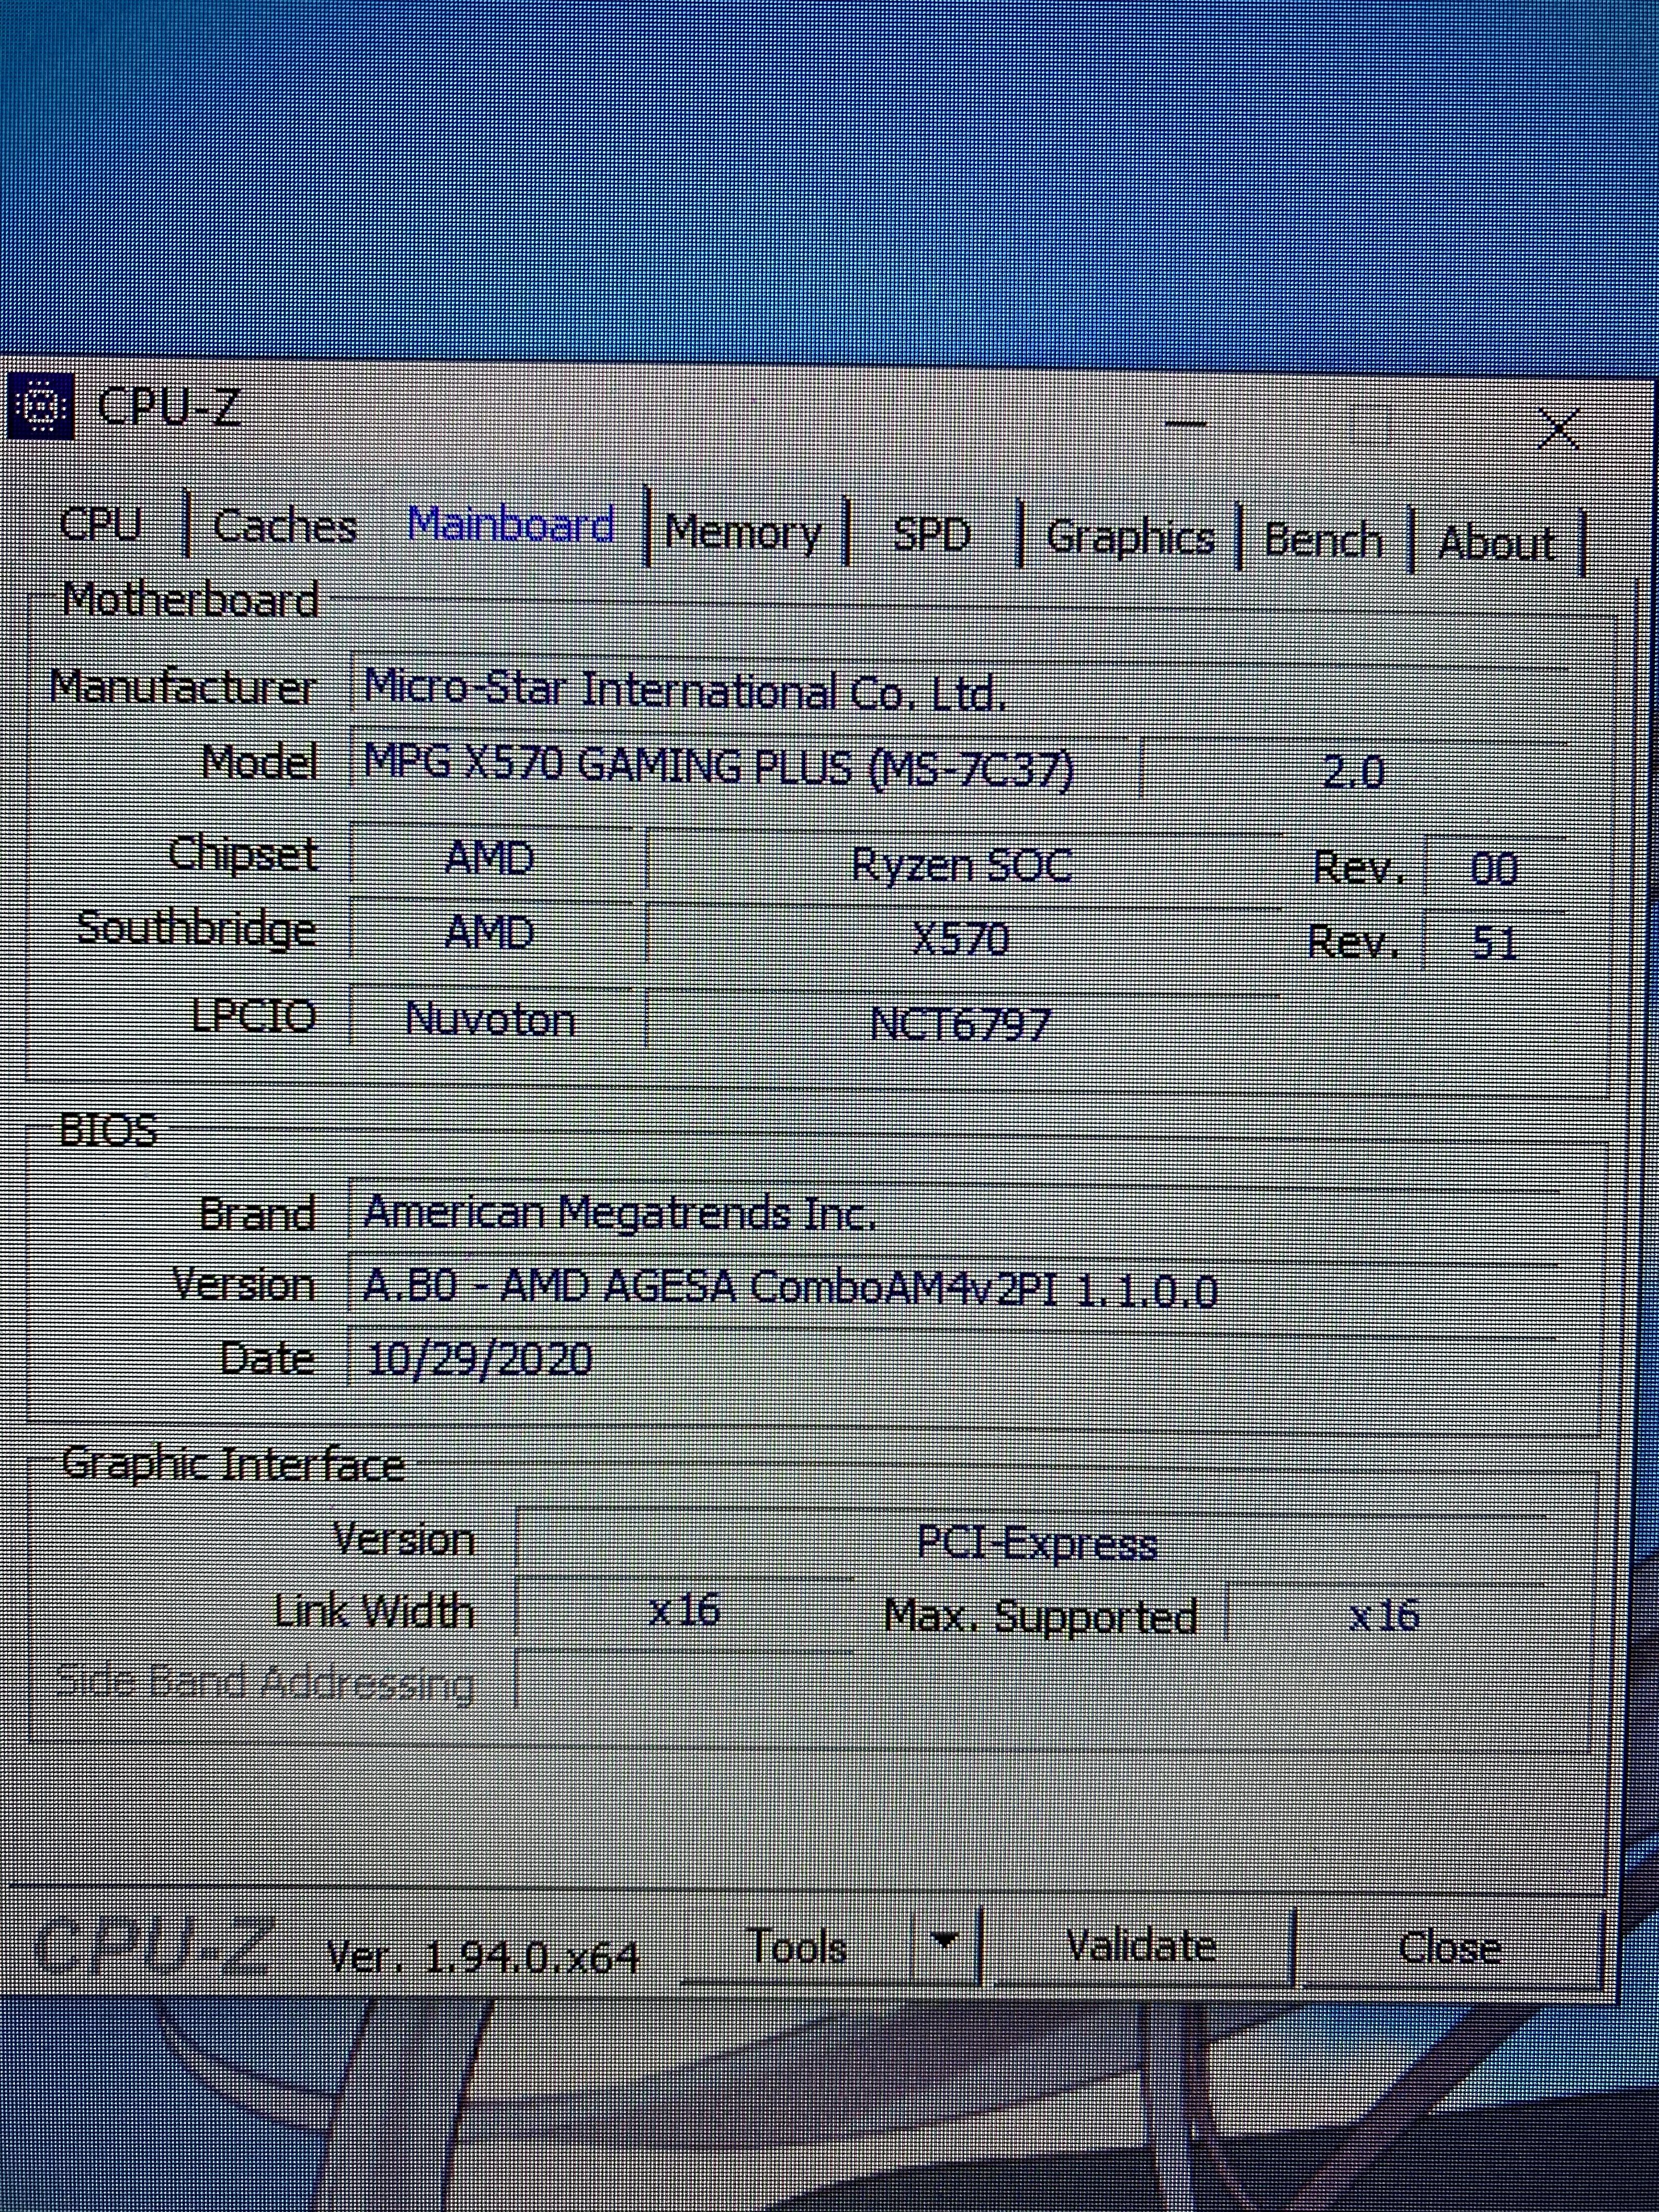Select the Mainboard tab
The image size is (1659, 2212).
point(511,525)
